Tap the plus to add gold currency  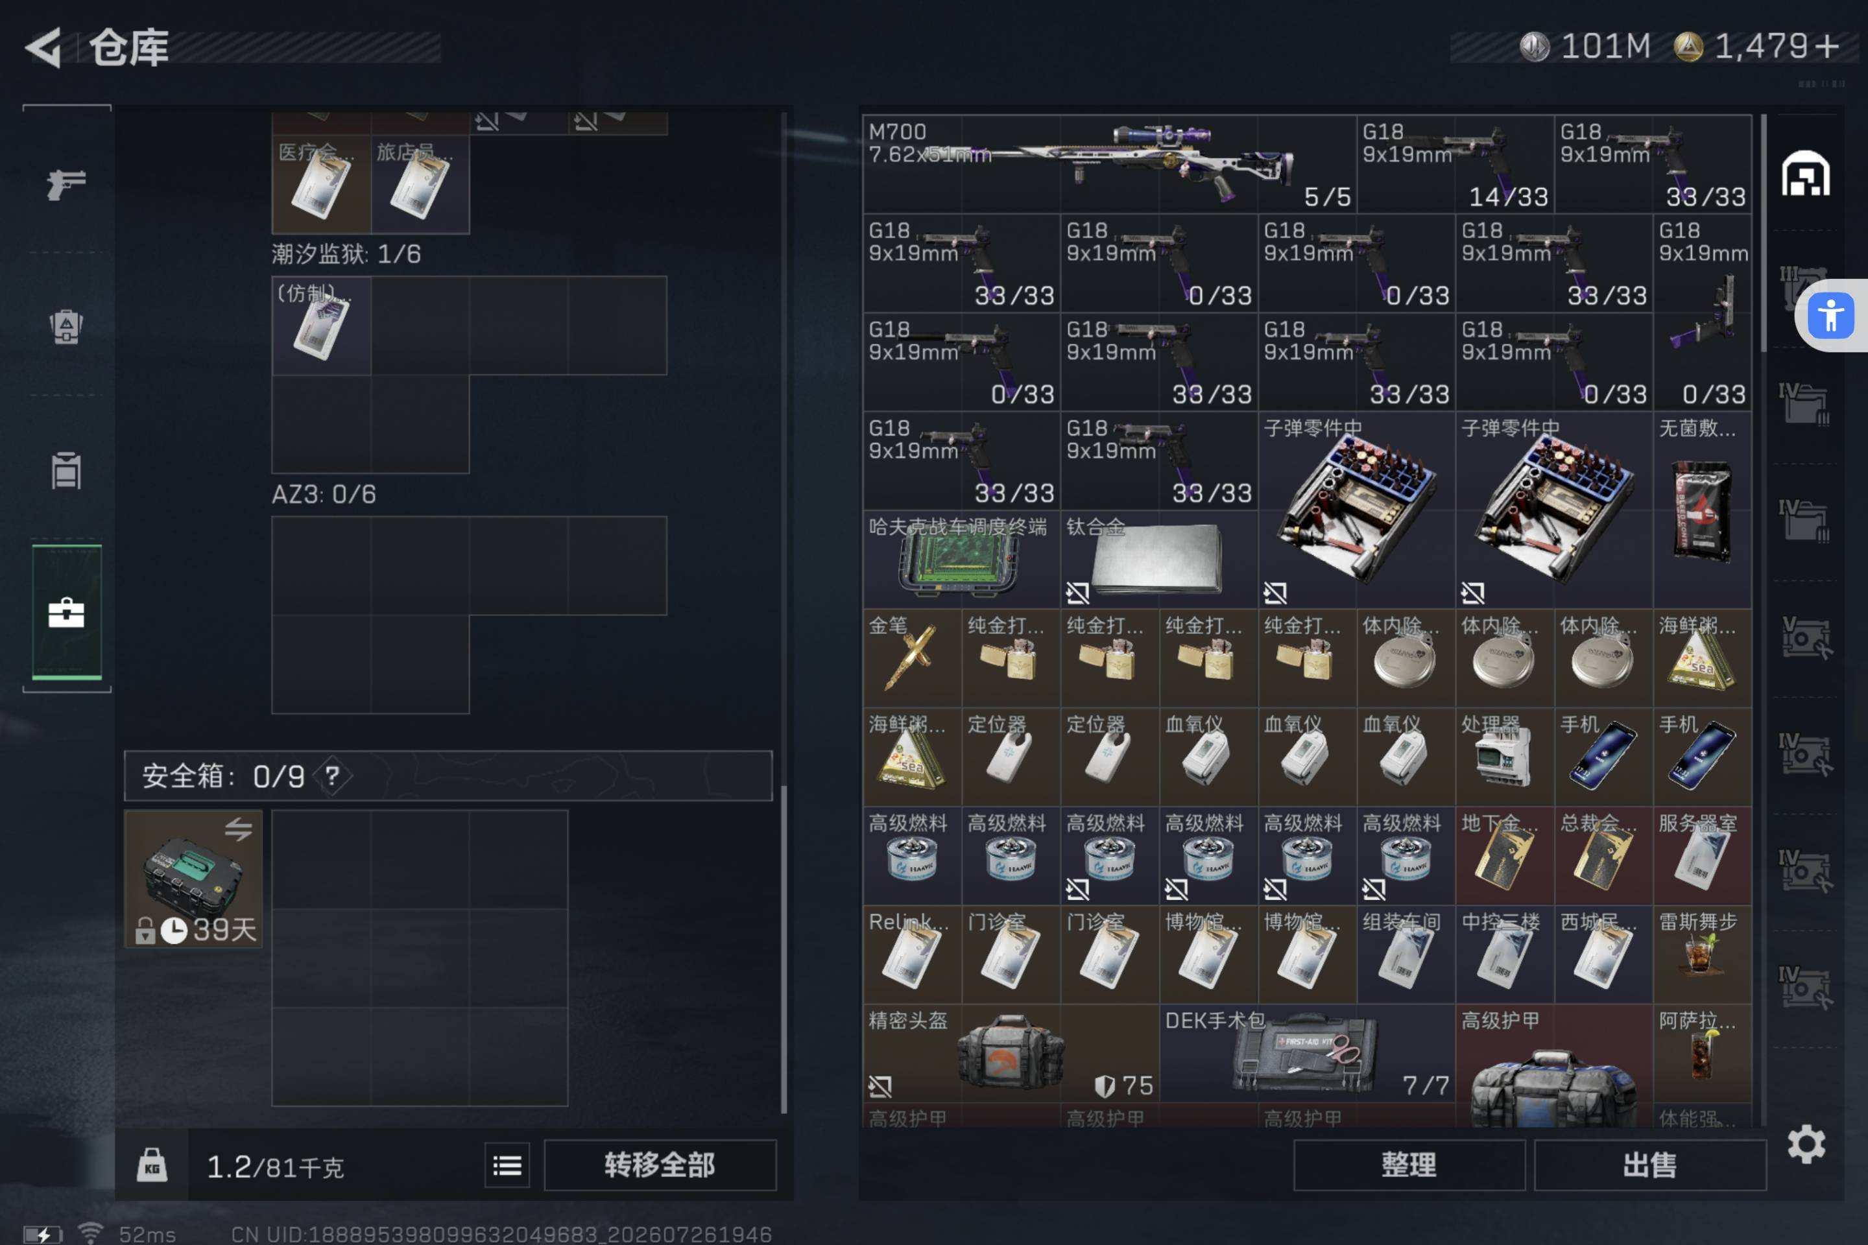[1826, 46]
